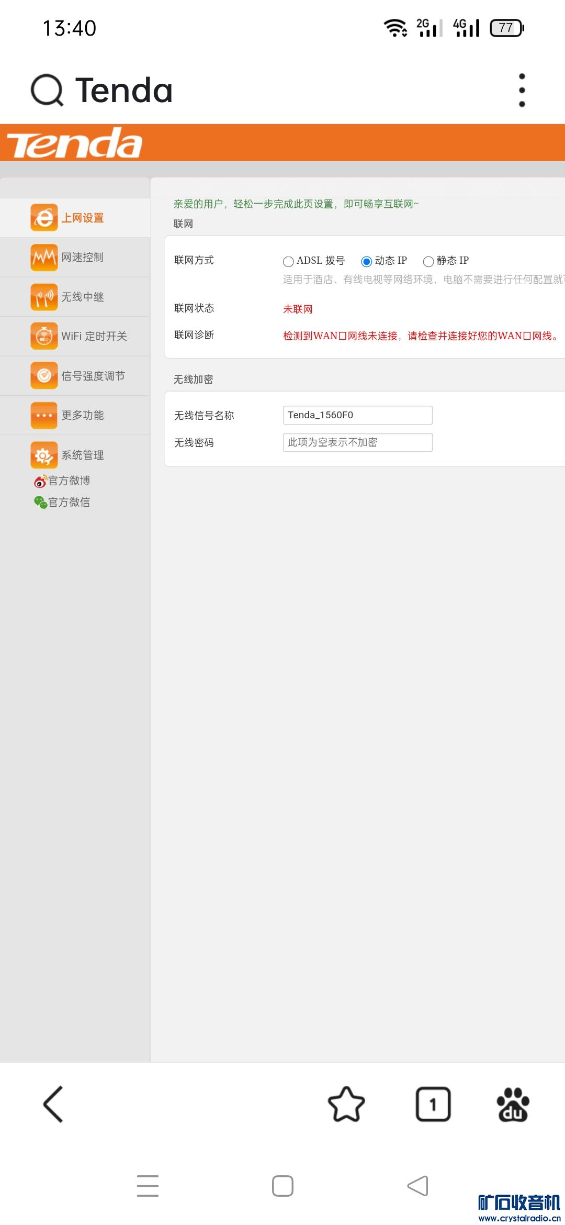The height and width of the screenshot is (1225, 565).
Task: Go back with browser back arrow
Action: (53, 1104)
